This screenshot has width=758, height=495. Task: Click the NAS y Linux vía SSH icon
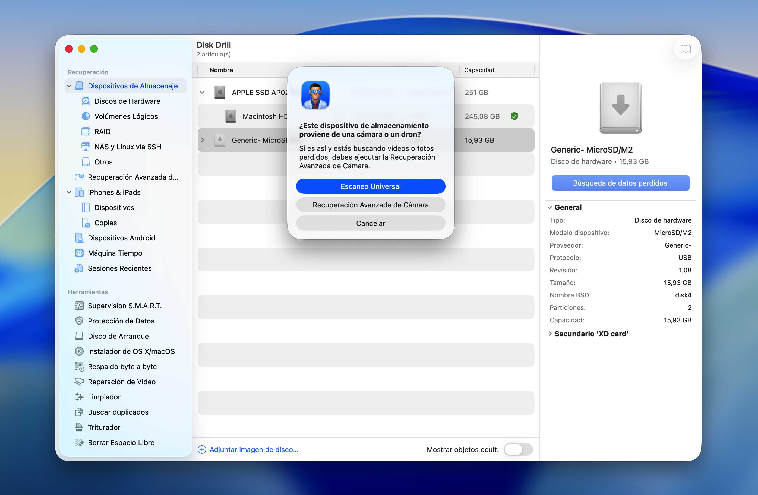pyautogui.click(x=86, y=147)
